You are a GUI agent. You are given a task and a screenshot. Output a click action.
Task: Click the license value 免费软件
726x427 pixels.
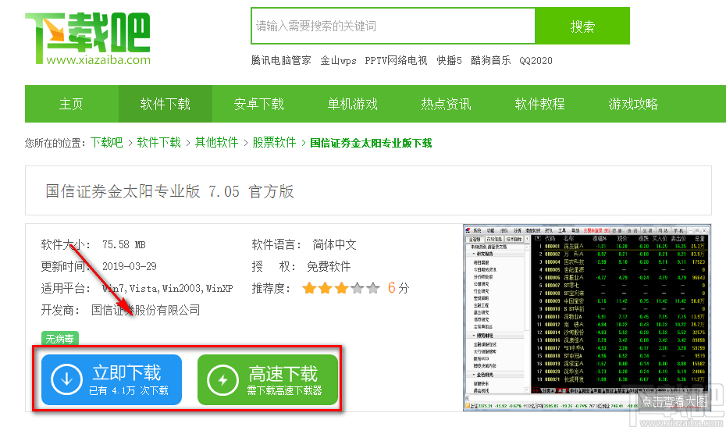pyautogui.click(x=329, y=266)
